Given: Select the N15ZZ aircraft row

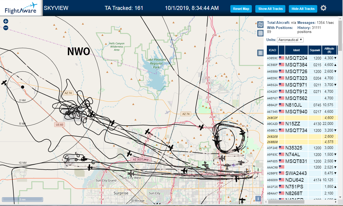Looking at the screenshot, I should 302,123.
